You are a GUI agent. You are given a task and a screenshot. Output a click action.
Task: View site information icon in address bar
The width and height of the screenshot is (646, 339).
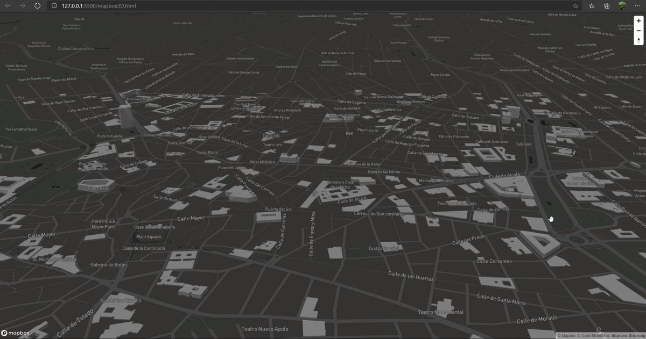pyautogui.click(x=55, y=5)
